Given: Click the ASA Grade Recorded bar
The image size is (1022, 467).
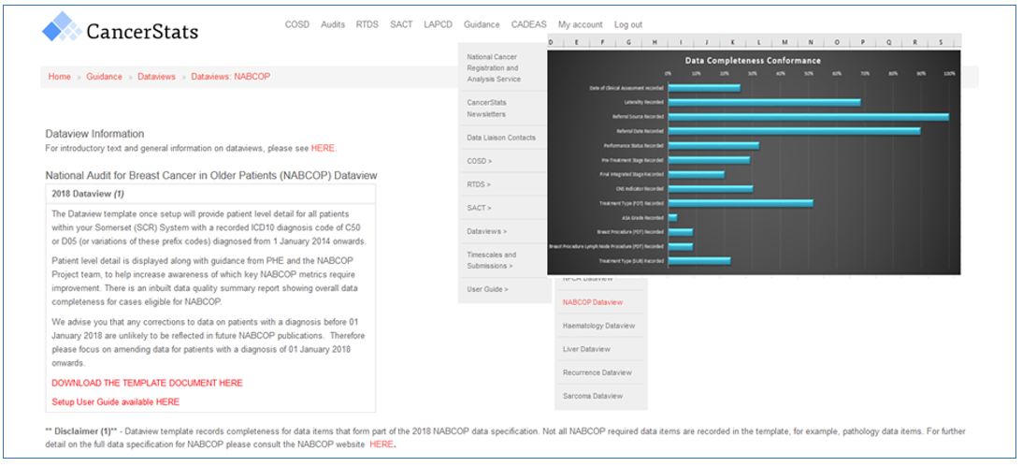Looking at the screenshot, I should coord(672,218).
